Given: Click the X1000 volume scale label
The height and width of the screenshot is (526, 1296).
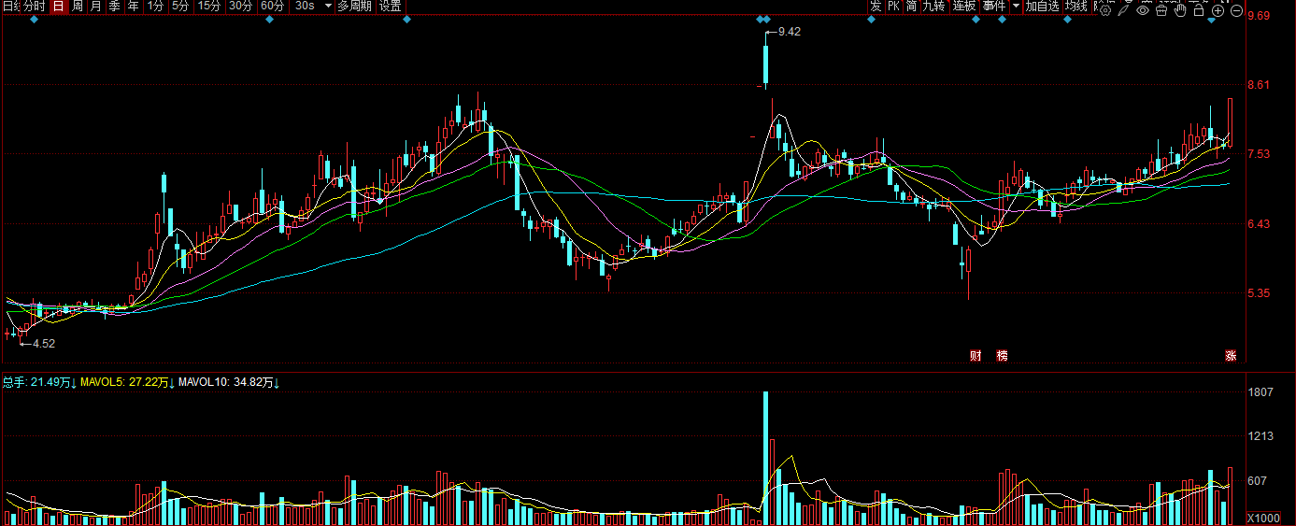Looking at the screenshot, I should (x=1264, y=518).
